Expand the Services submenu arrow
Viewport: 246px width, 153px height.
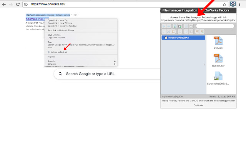click(115, 64)
